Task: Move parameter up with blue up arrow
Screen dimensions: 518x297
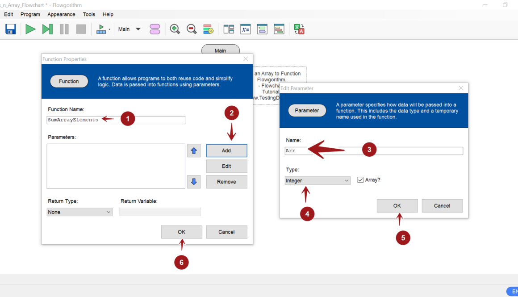Action: click(194, 151)
